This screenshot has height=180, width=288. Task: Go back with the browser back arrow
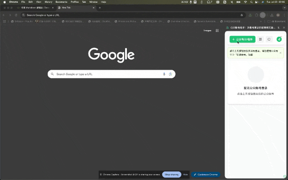pyautogui.click(x=4, y=15)
